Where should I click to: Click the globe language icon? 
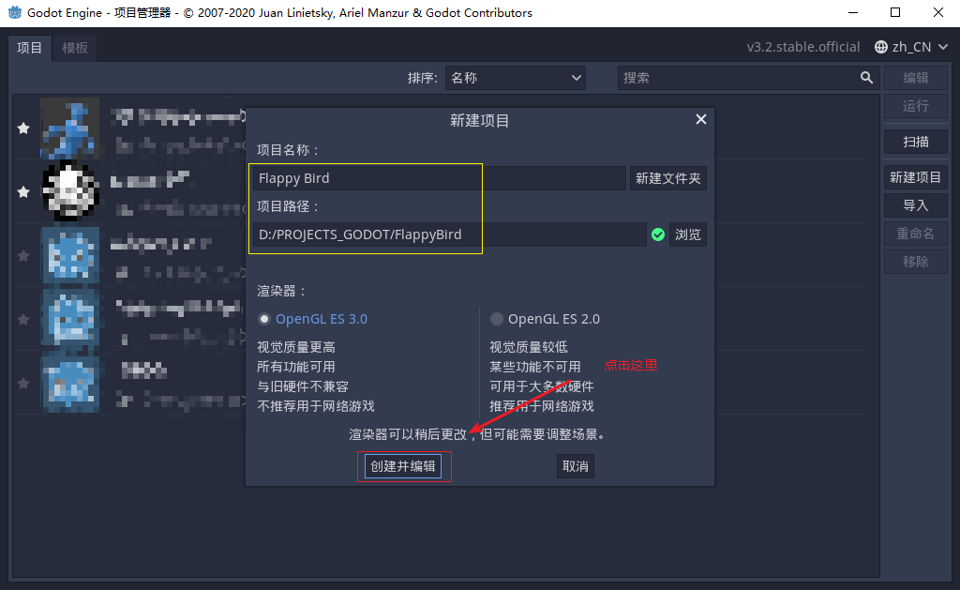881,47
